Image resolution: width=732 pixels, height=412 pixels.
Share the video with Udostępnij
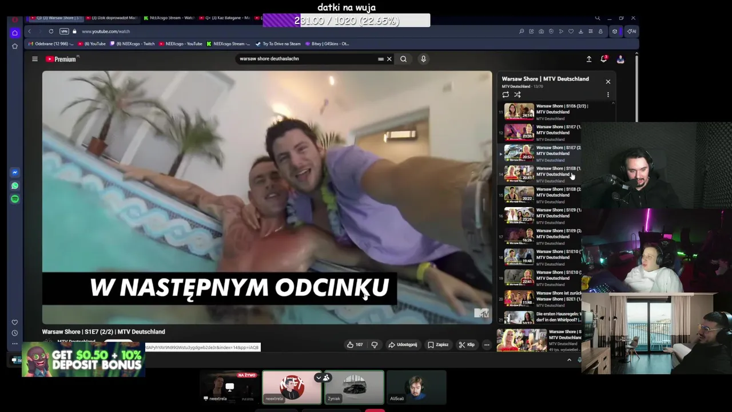click(x=403, y=344)
